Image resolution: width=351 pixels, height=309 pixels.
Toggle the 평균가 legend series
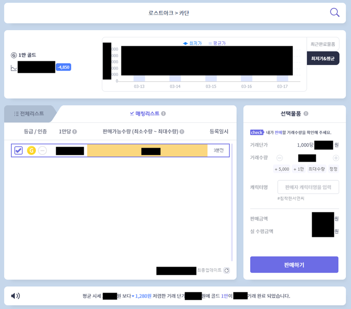(217, 43)
